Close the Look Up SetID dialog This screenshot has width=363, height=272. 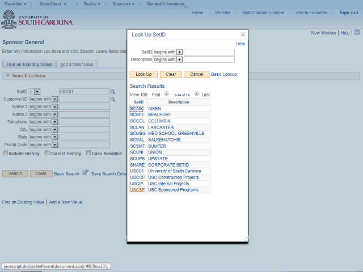pyautogui.click(x=243, y=35)
